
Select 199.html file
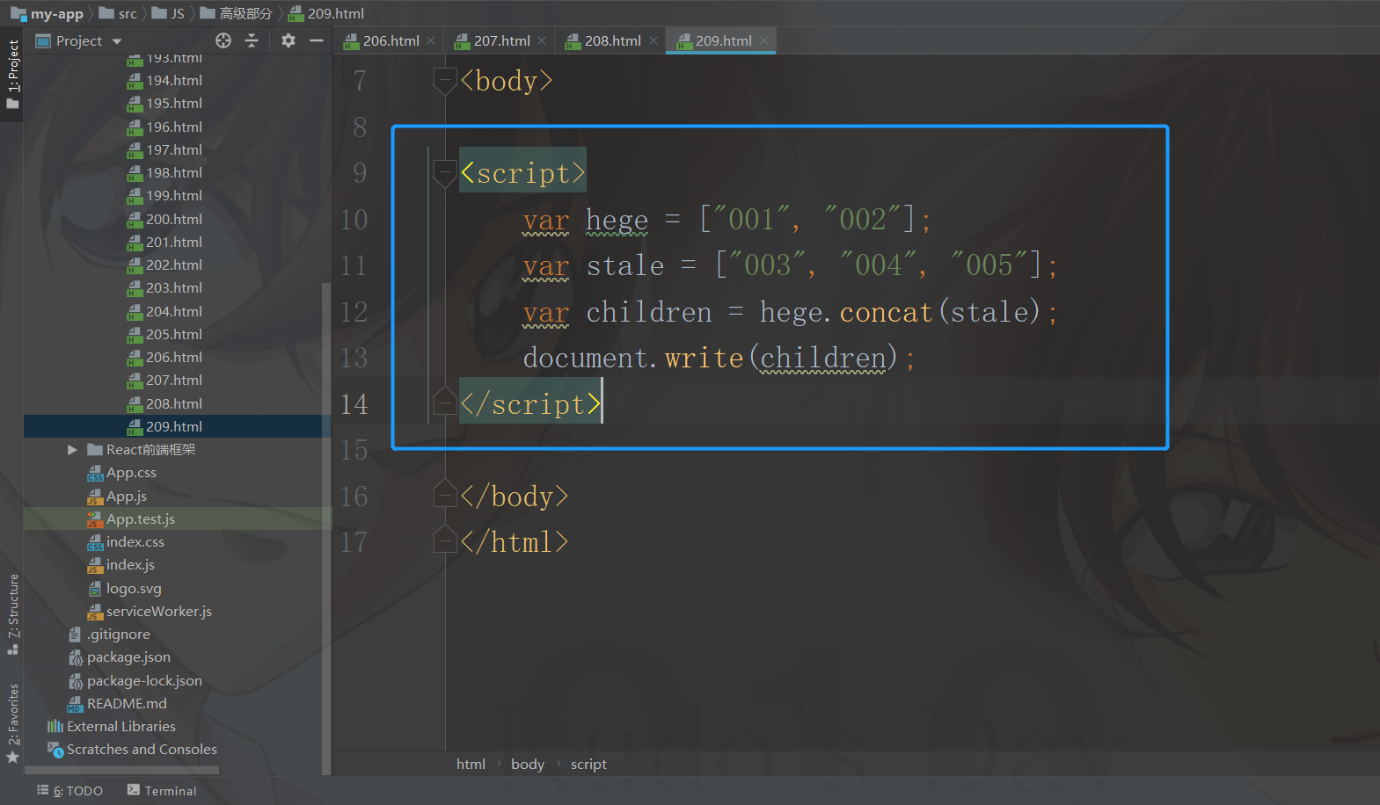(x=164, y=196)
